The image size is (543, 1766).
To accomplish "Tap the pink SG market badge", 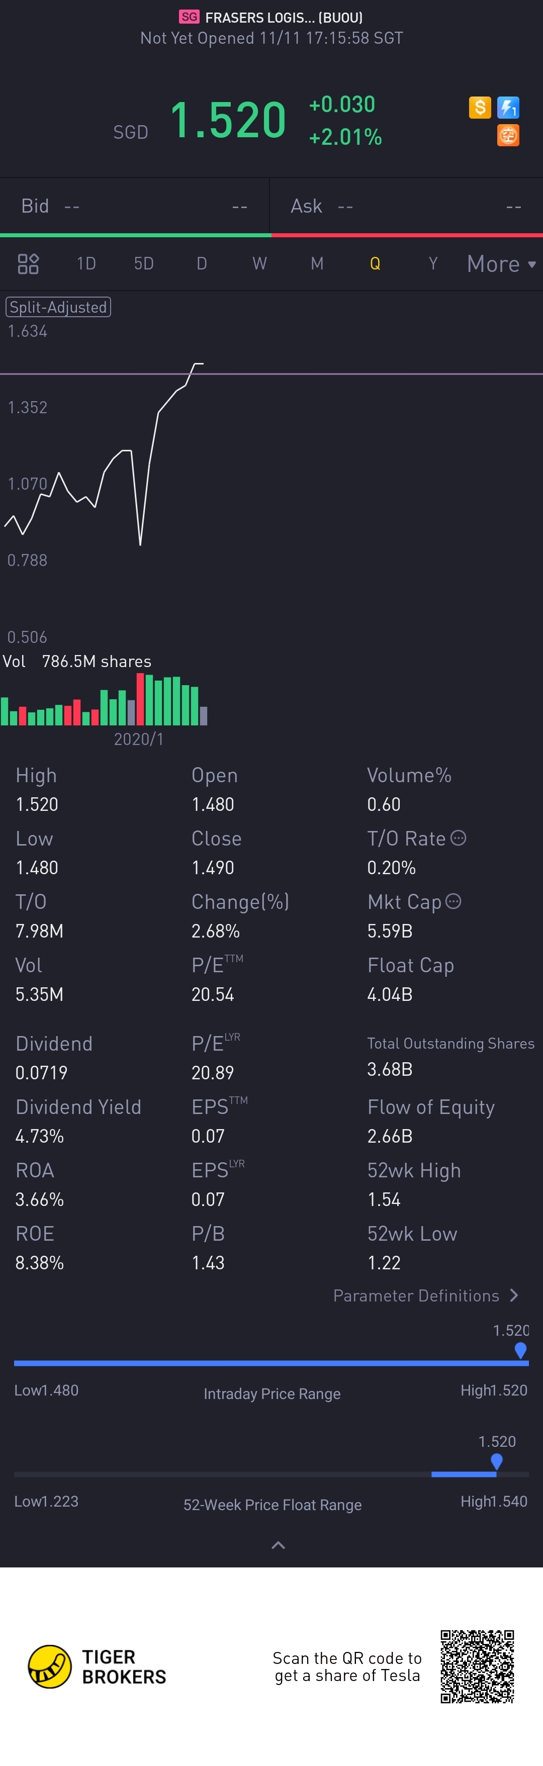I will (189, 17).
